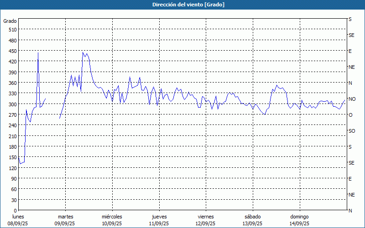
Task: Click the 'miércoles' day label
Action: point(112,217)
